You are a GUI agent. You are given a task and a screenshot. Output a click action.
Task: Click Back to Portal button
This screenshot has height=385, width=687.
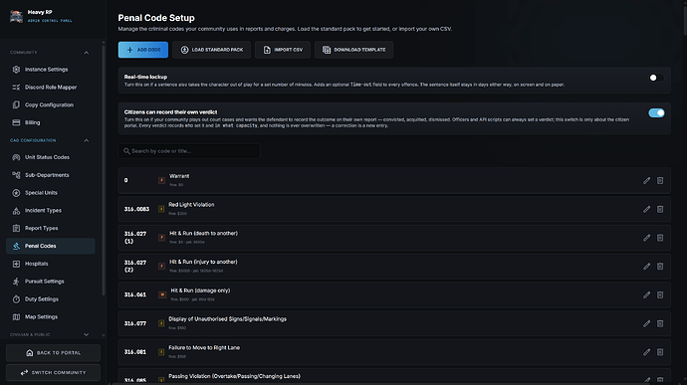(x=53, y=352)
